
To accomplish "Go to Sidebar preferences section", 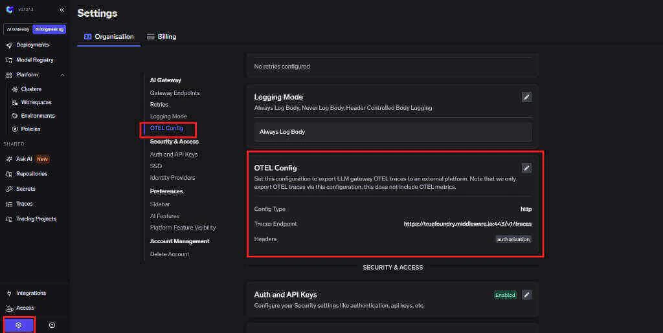I will (160, 204).
